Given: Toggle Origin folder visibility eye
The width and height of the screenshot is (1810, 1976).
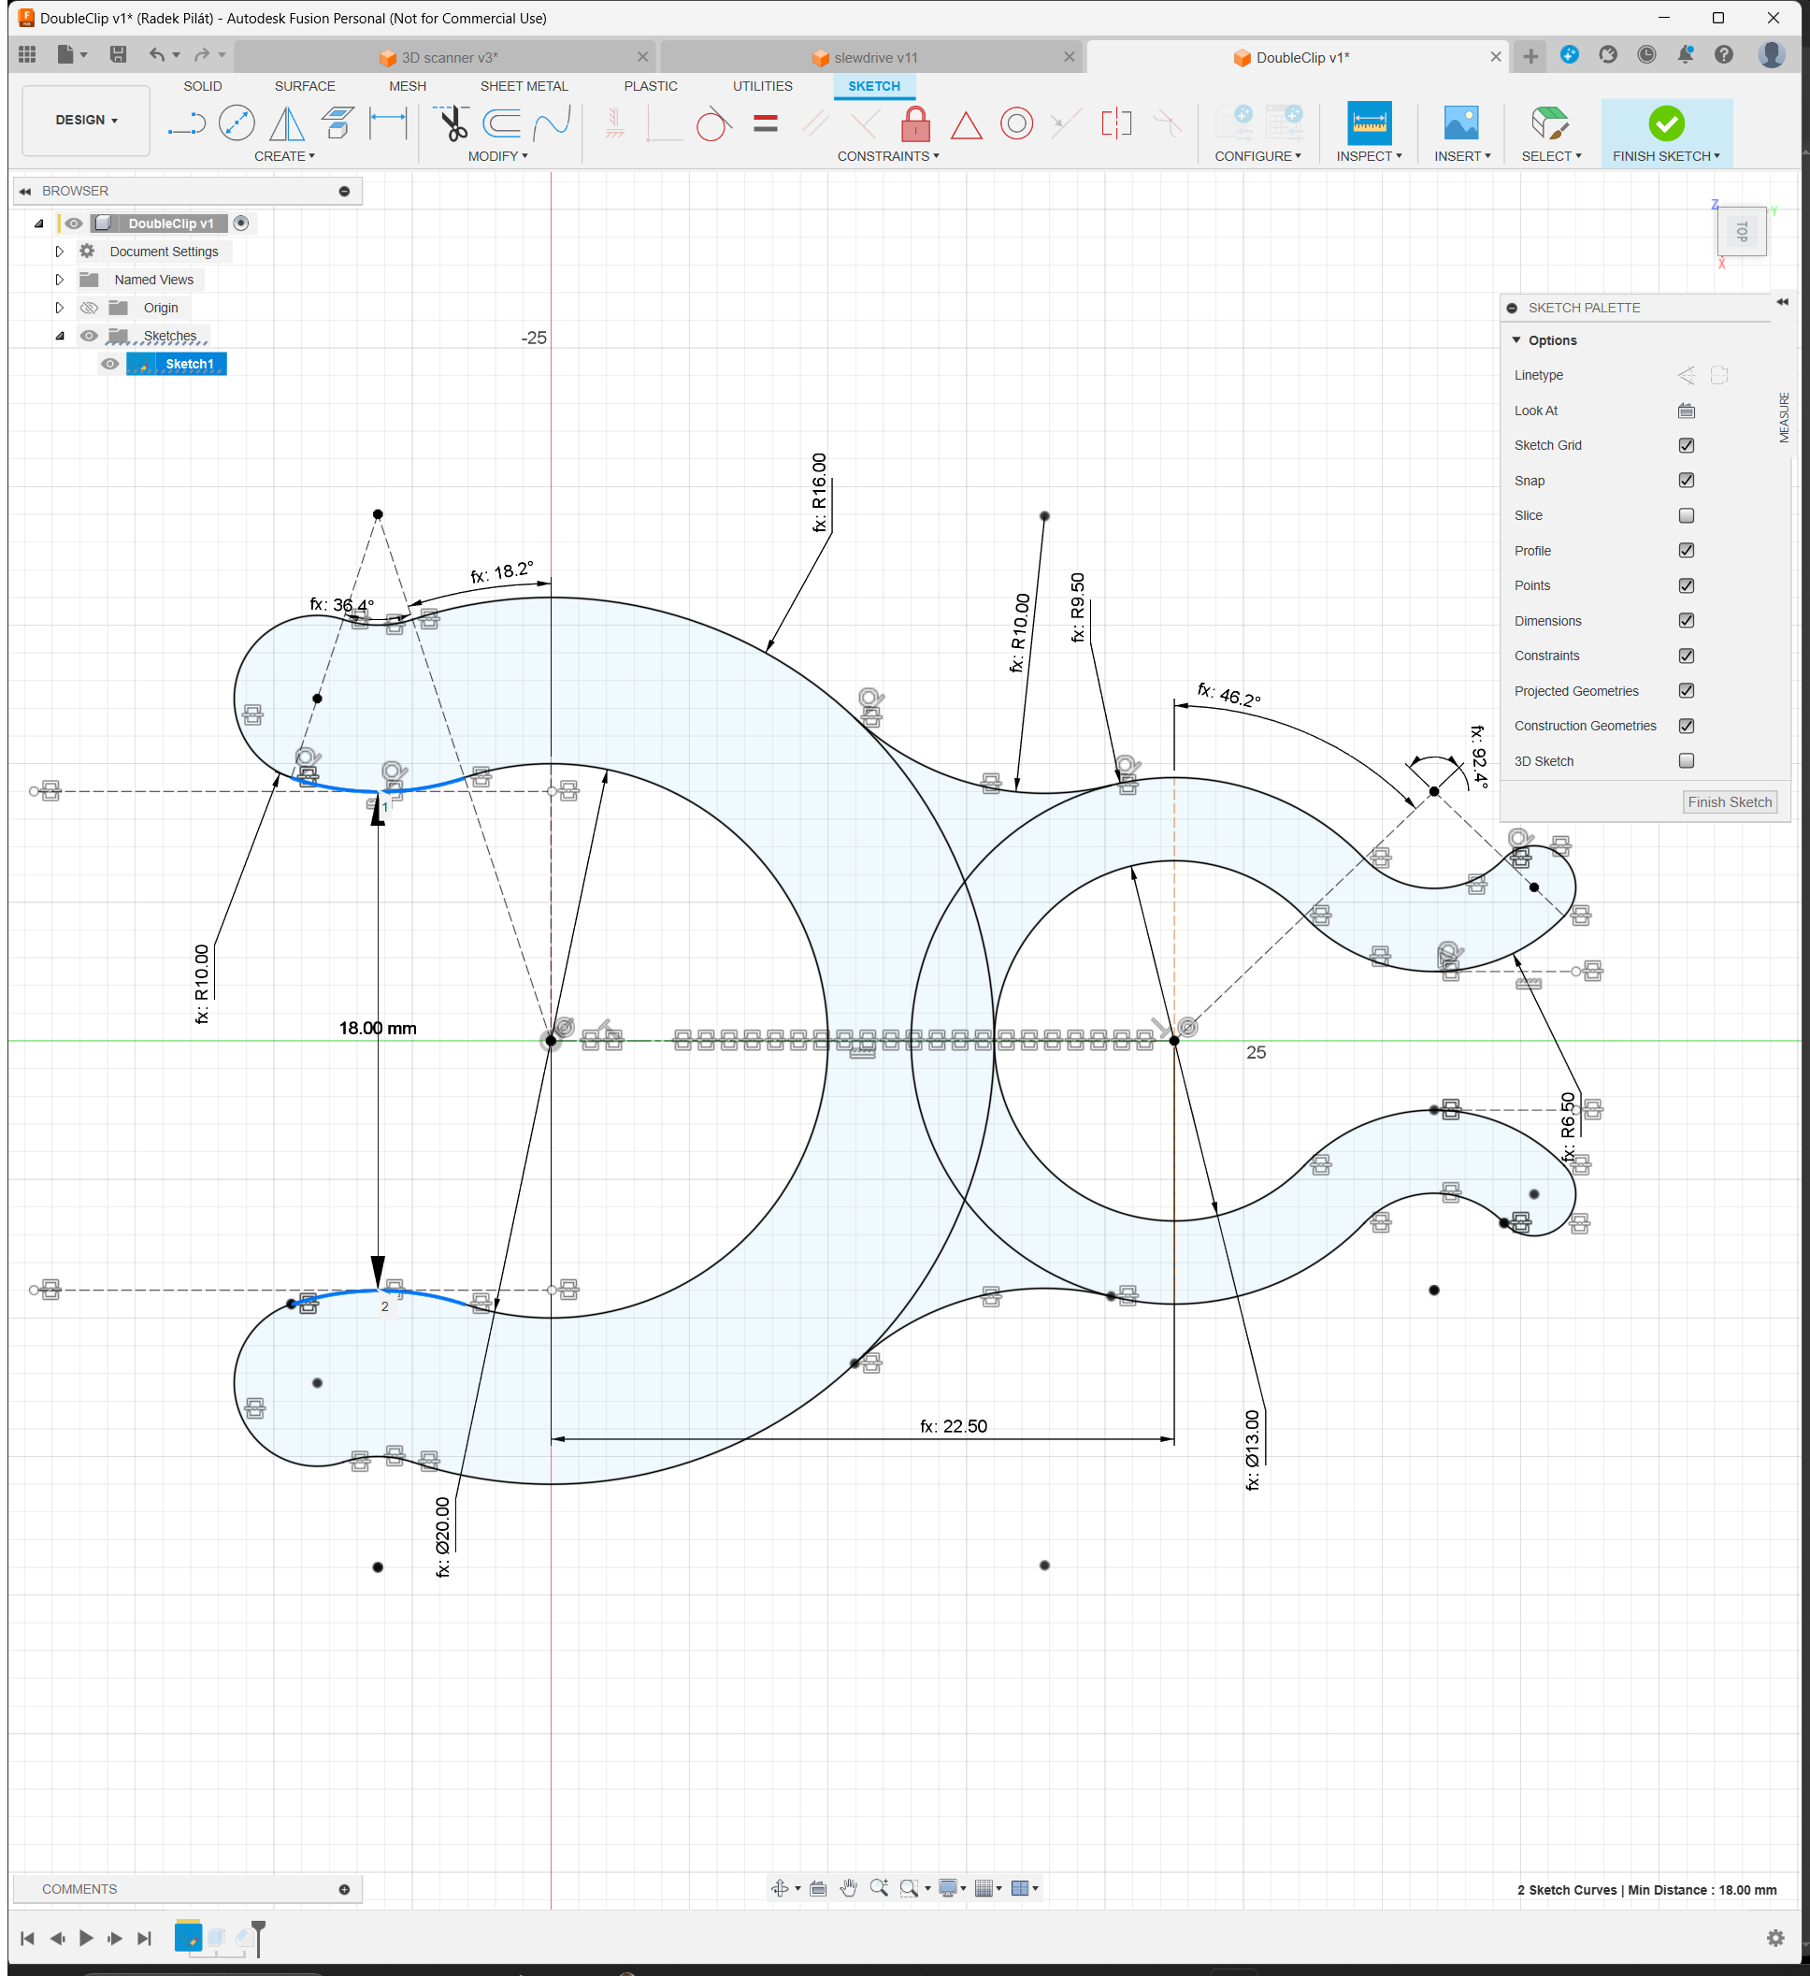Looking at the screenshot, I should [x=88, y=308].
